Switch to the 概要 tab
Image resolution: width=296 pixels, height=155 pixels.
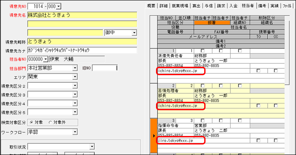coord(151,6)
